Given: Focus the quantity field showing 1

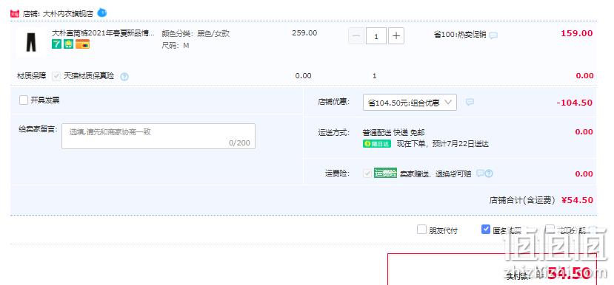Looking at the screenshot, I should 376,36.
